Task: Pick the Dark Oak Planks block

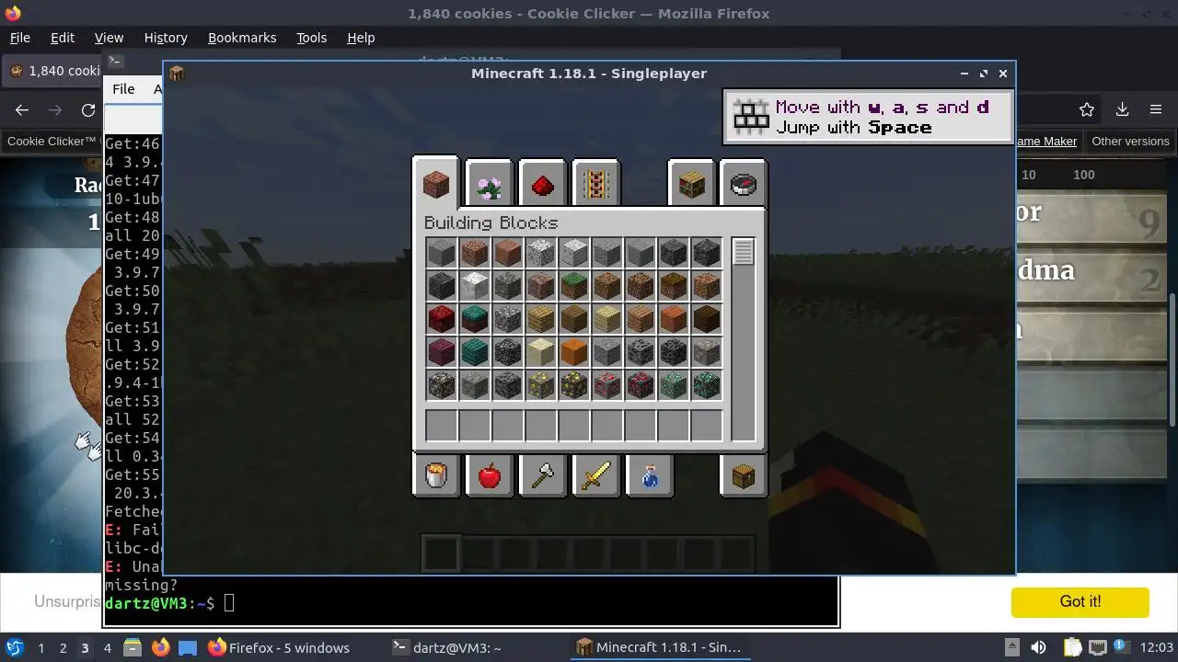Action: [706, 319]
